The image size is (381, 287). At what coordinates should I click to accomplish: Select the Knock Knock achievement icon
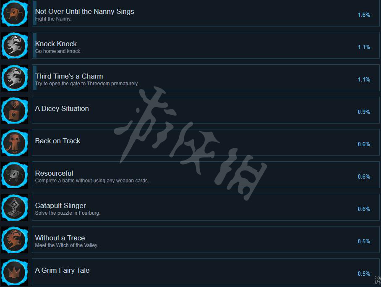click(x=15, y=46)
